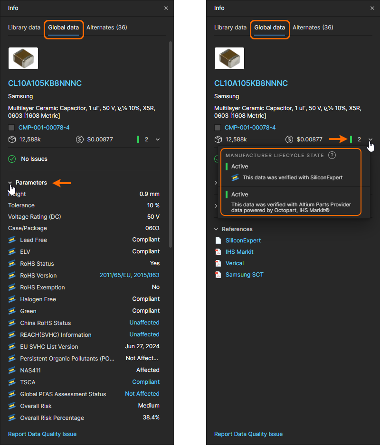Screen dimensions: 380x445
Task: Select Global data tab in right panel
Action: [x=269, y=28]
